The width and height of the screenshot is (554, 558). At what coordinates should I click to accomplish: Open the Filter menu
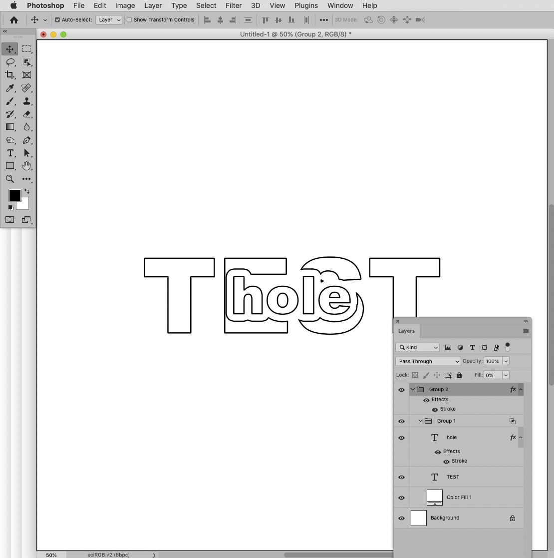(234, 5)
